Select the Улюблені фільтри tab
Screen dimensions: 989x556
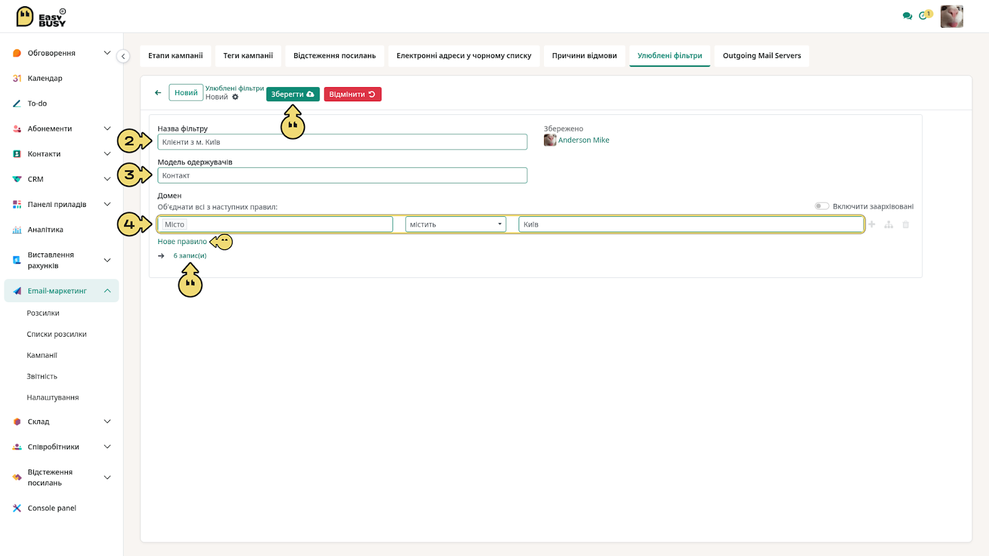(x=669, y=56)
